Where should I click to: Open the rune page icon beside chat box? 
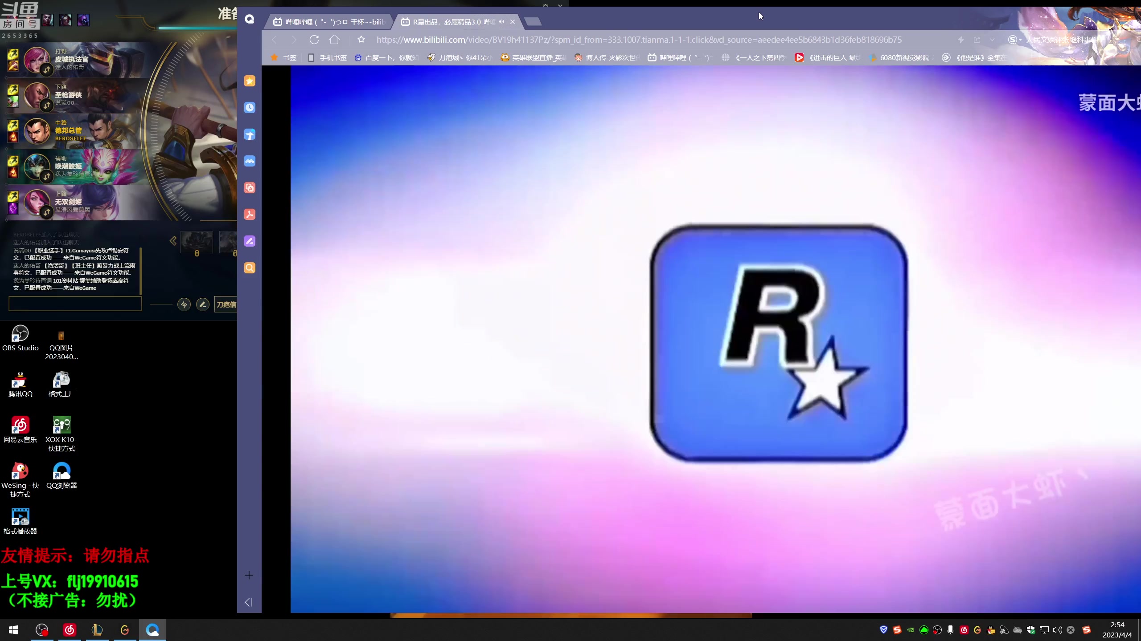(184, 304)
